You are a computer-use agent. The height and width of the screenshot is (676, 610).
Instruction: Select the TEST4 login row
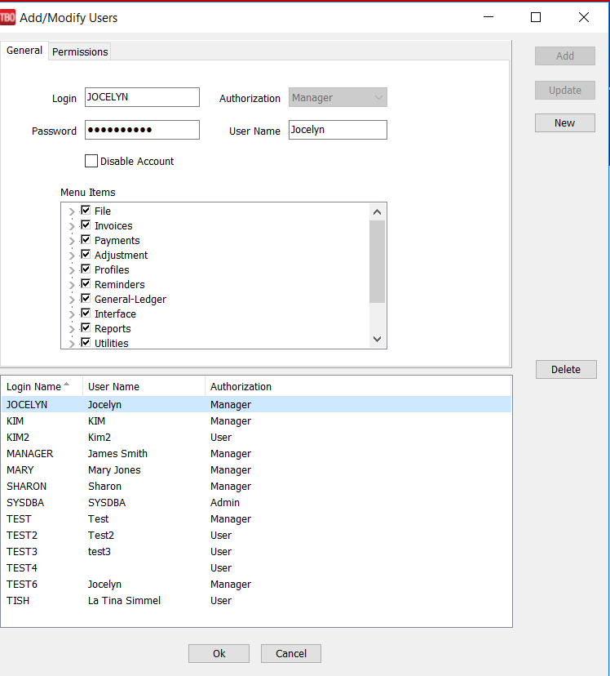[256, 568]
